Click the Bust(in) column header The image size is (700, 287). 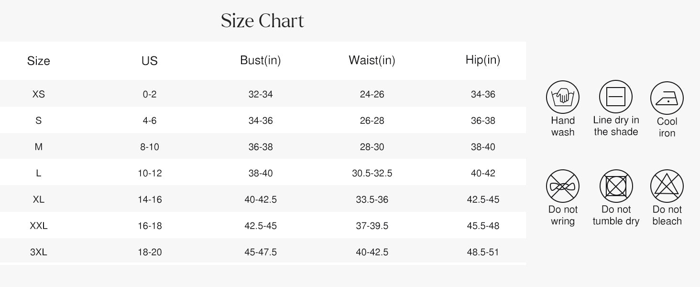pos(261,60)
